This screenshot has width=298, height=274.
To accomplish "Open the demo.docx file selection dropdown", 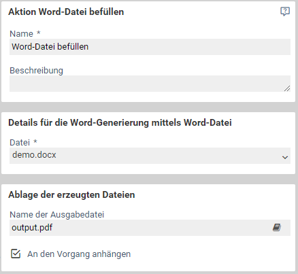I will point(150,156).
